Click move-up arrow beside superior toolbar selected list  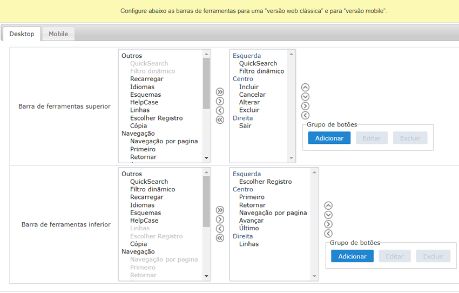point(305,88)
